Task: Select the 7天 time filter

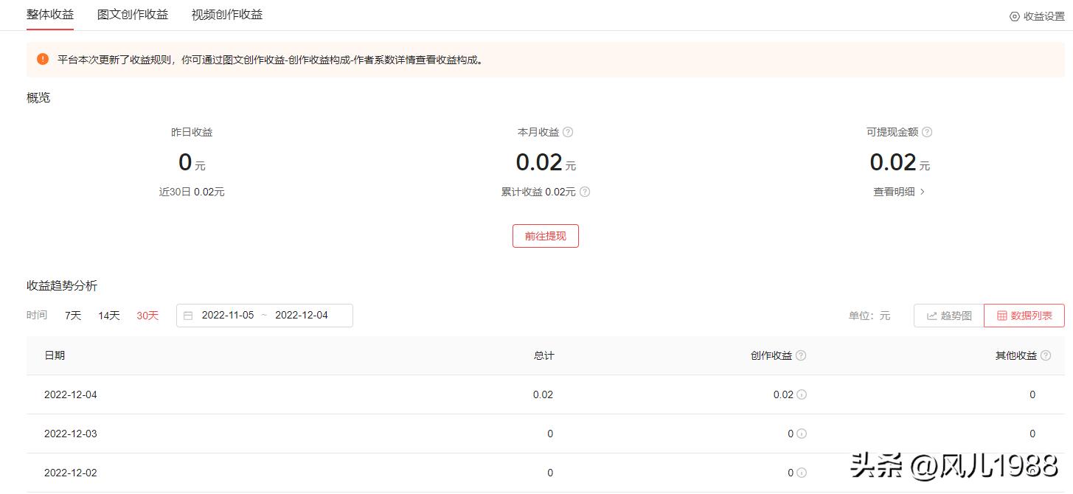Action: [72, 315]
